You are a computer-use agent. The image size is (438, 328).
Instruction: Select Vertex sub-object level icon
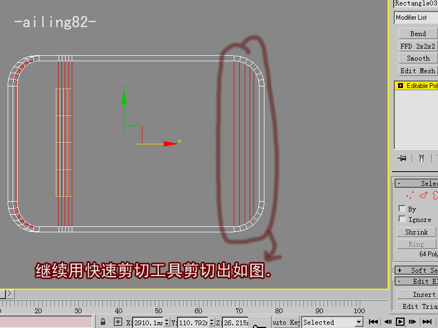pyautogui.click(x=410, y=195)
